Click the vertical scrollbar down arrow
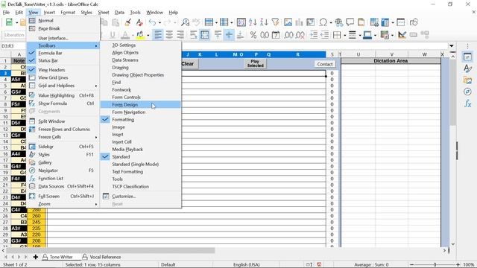477x268 pixels. pos(453,244)
